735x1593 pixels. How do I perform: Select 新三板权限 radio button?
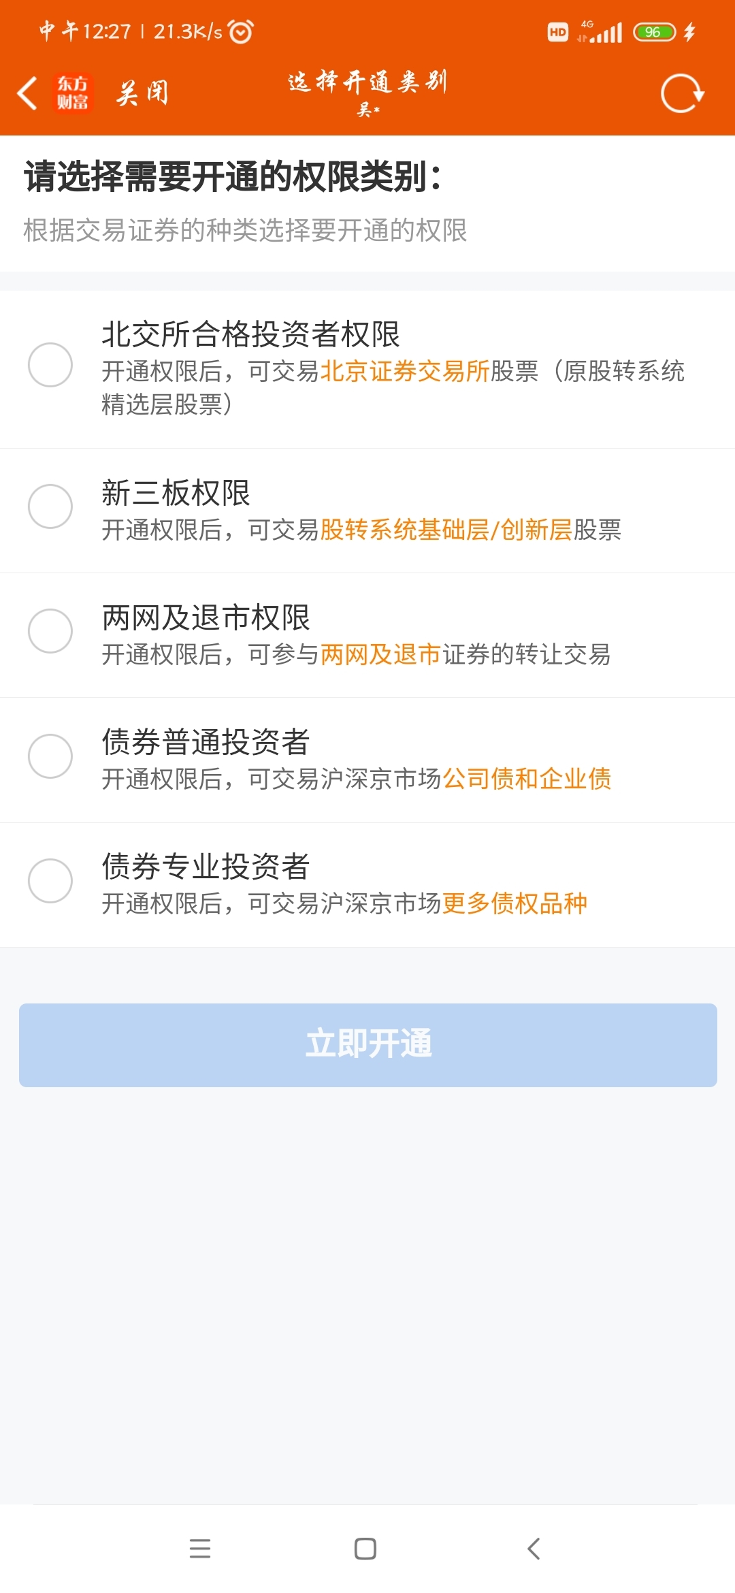click(x=50, y=506)
